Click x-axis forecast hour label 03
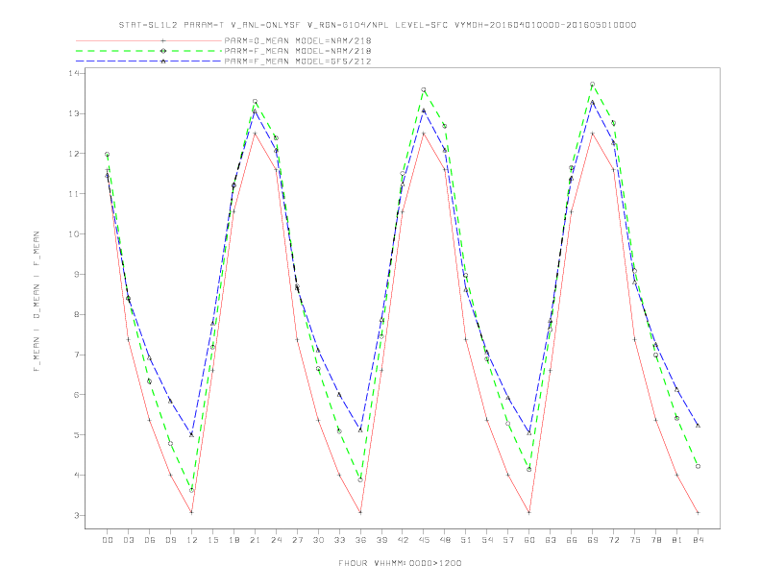Screen dimensions: 761x588 128,540
